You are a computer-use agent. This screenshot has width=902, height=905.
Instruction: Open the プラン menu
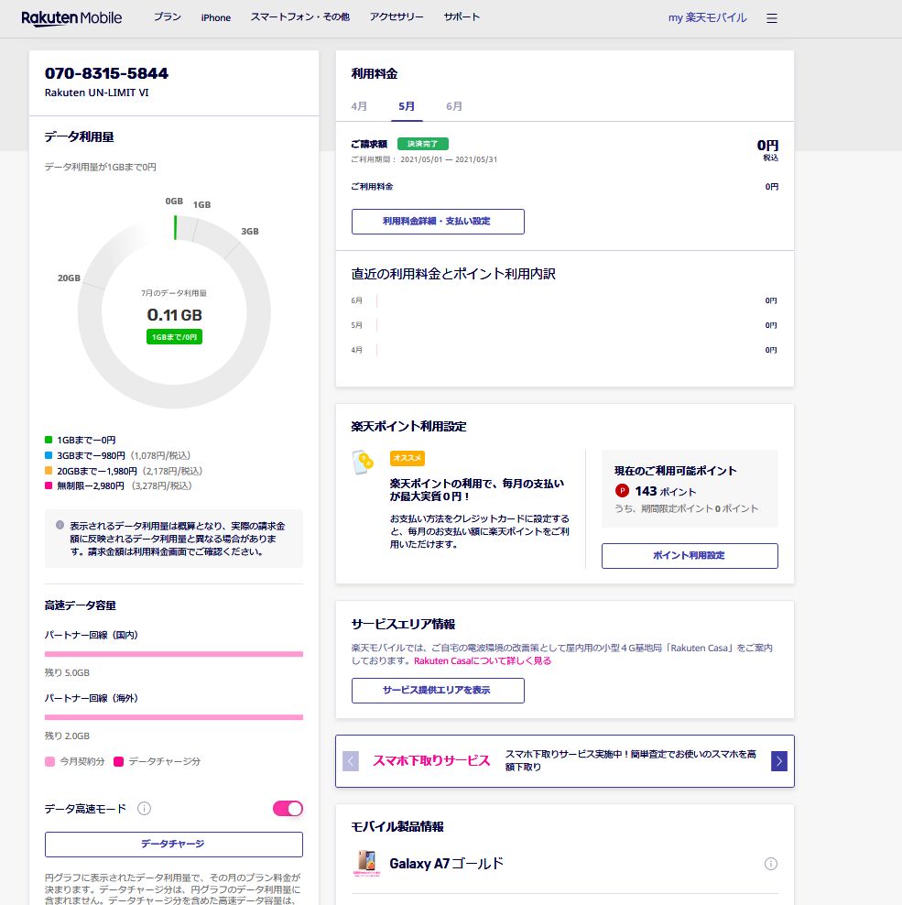168,17
